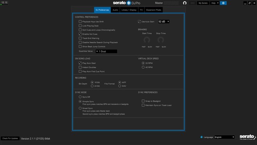Check Disable Needle Search During Playback

80,42
